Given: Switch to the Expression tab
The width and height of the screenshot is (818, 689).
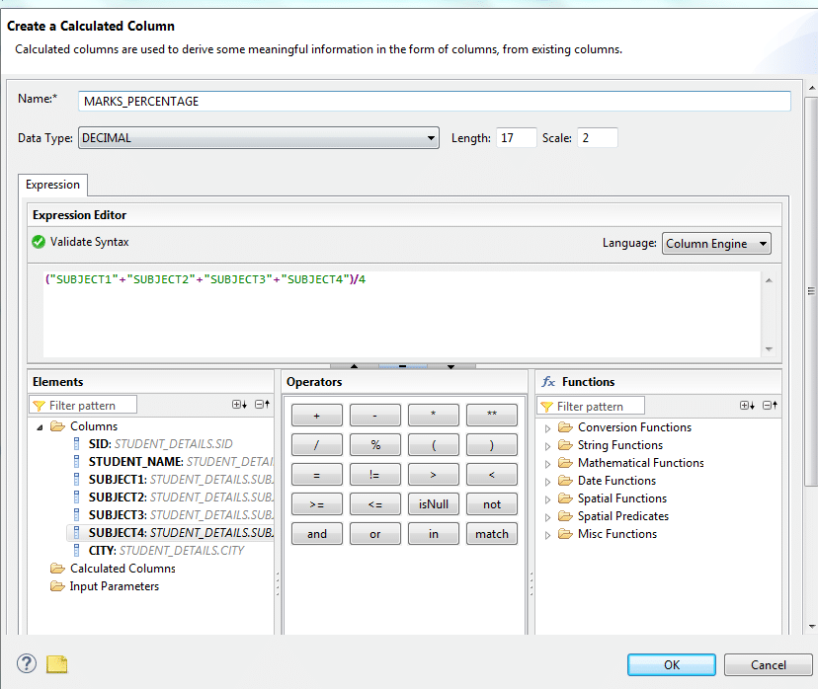Looking at the screenshot, I should tap(53, 185).
